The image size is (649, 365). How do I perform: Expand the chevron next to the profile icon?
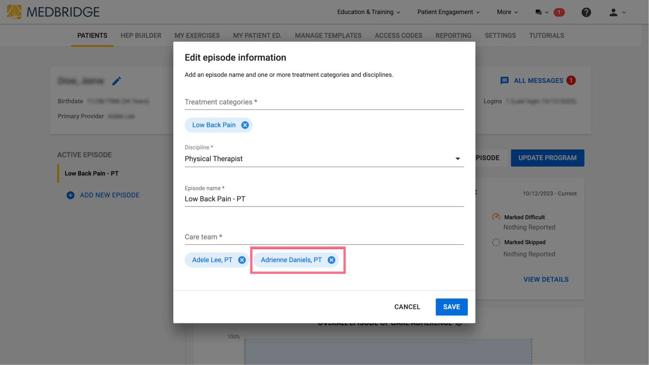click(624, 12)
